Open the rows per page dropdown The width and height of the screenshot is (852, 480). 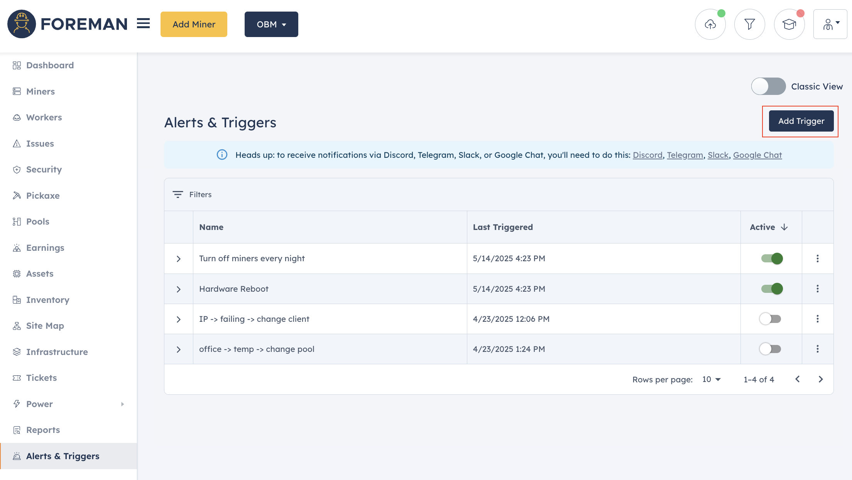pos(712,379)
